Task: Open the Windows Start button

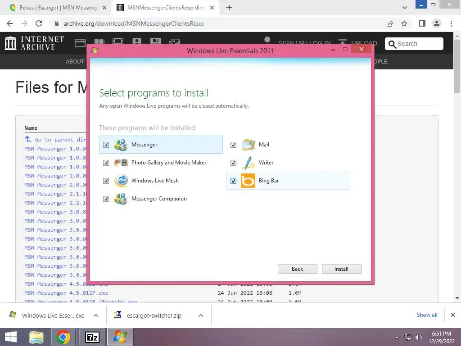Action: [11, 337]
